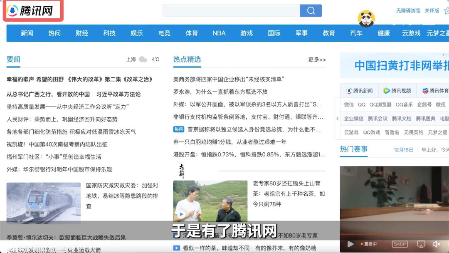Open the 微信 product link
This screenshot has height=253, width=449.
349,104
